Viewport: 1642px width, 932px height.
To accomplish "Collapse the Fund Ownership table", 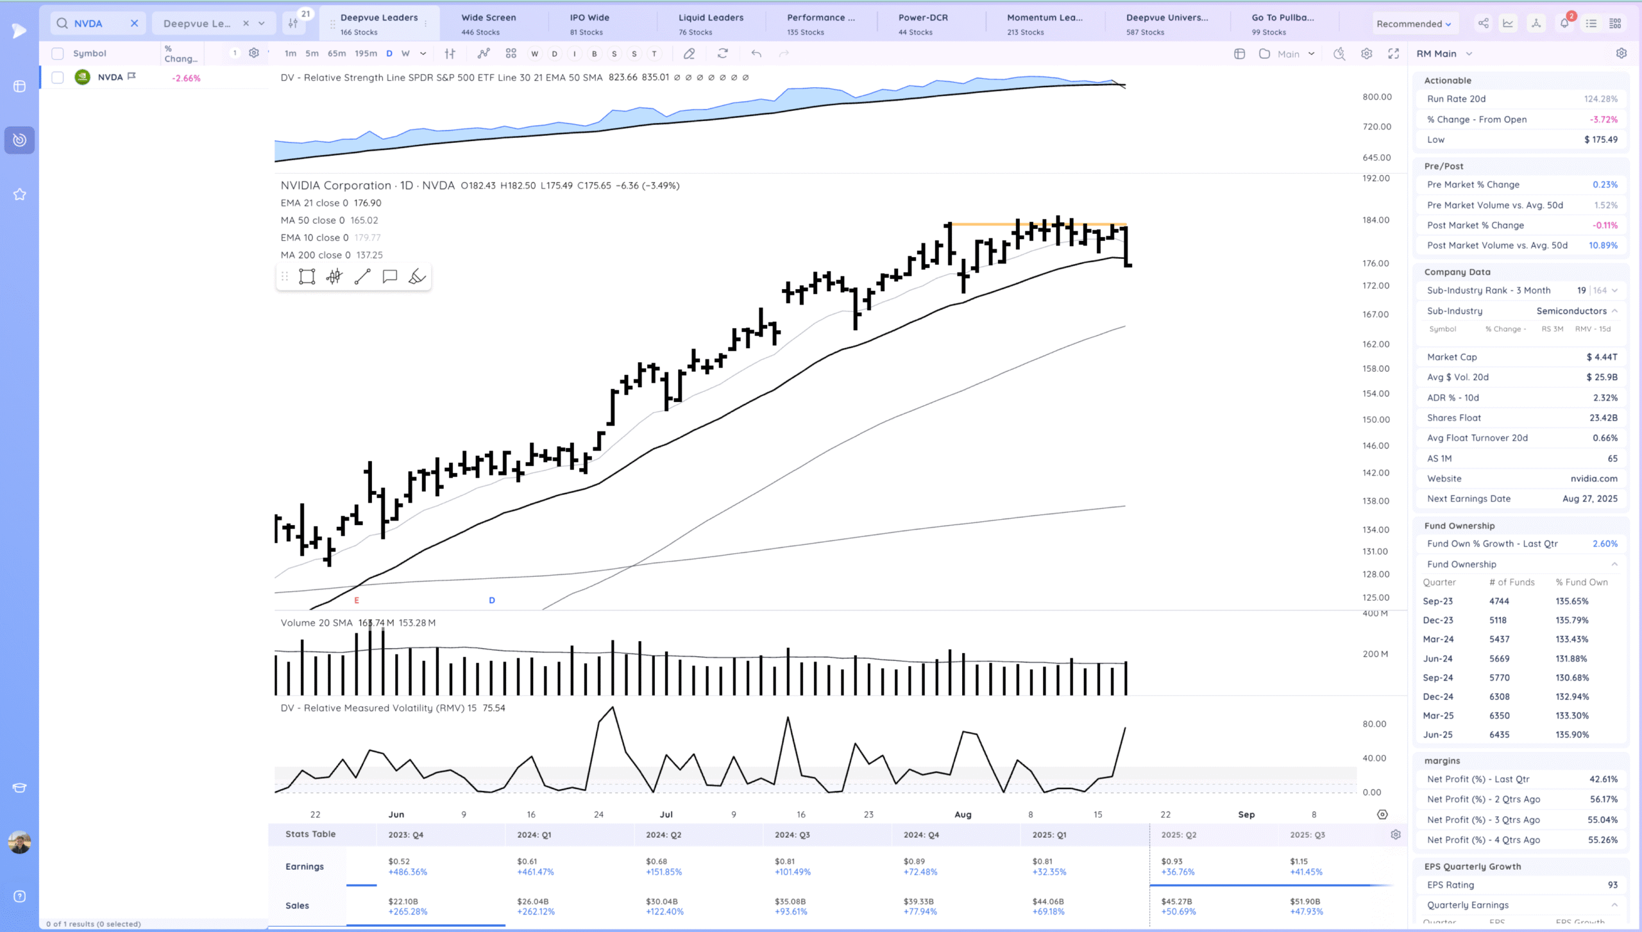I will pyautogui.click(x=1614, y=565).
